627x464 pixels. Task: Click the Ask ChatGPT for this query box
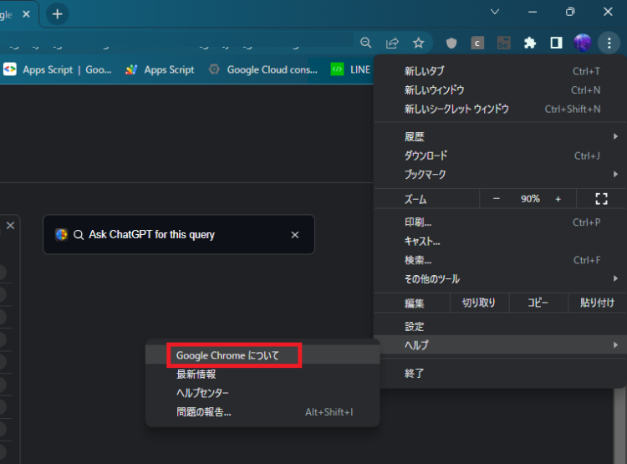click(179, 234)
